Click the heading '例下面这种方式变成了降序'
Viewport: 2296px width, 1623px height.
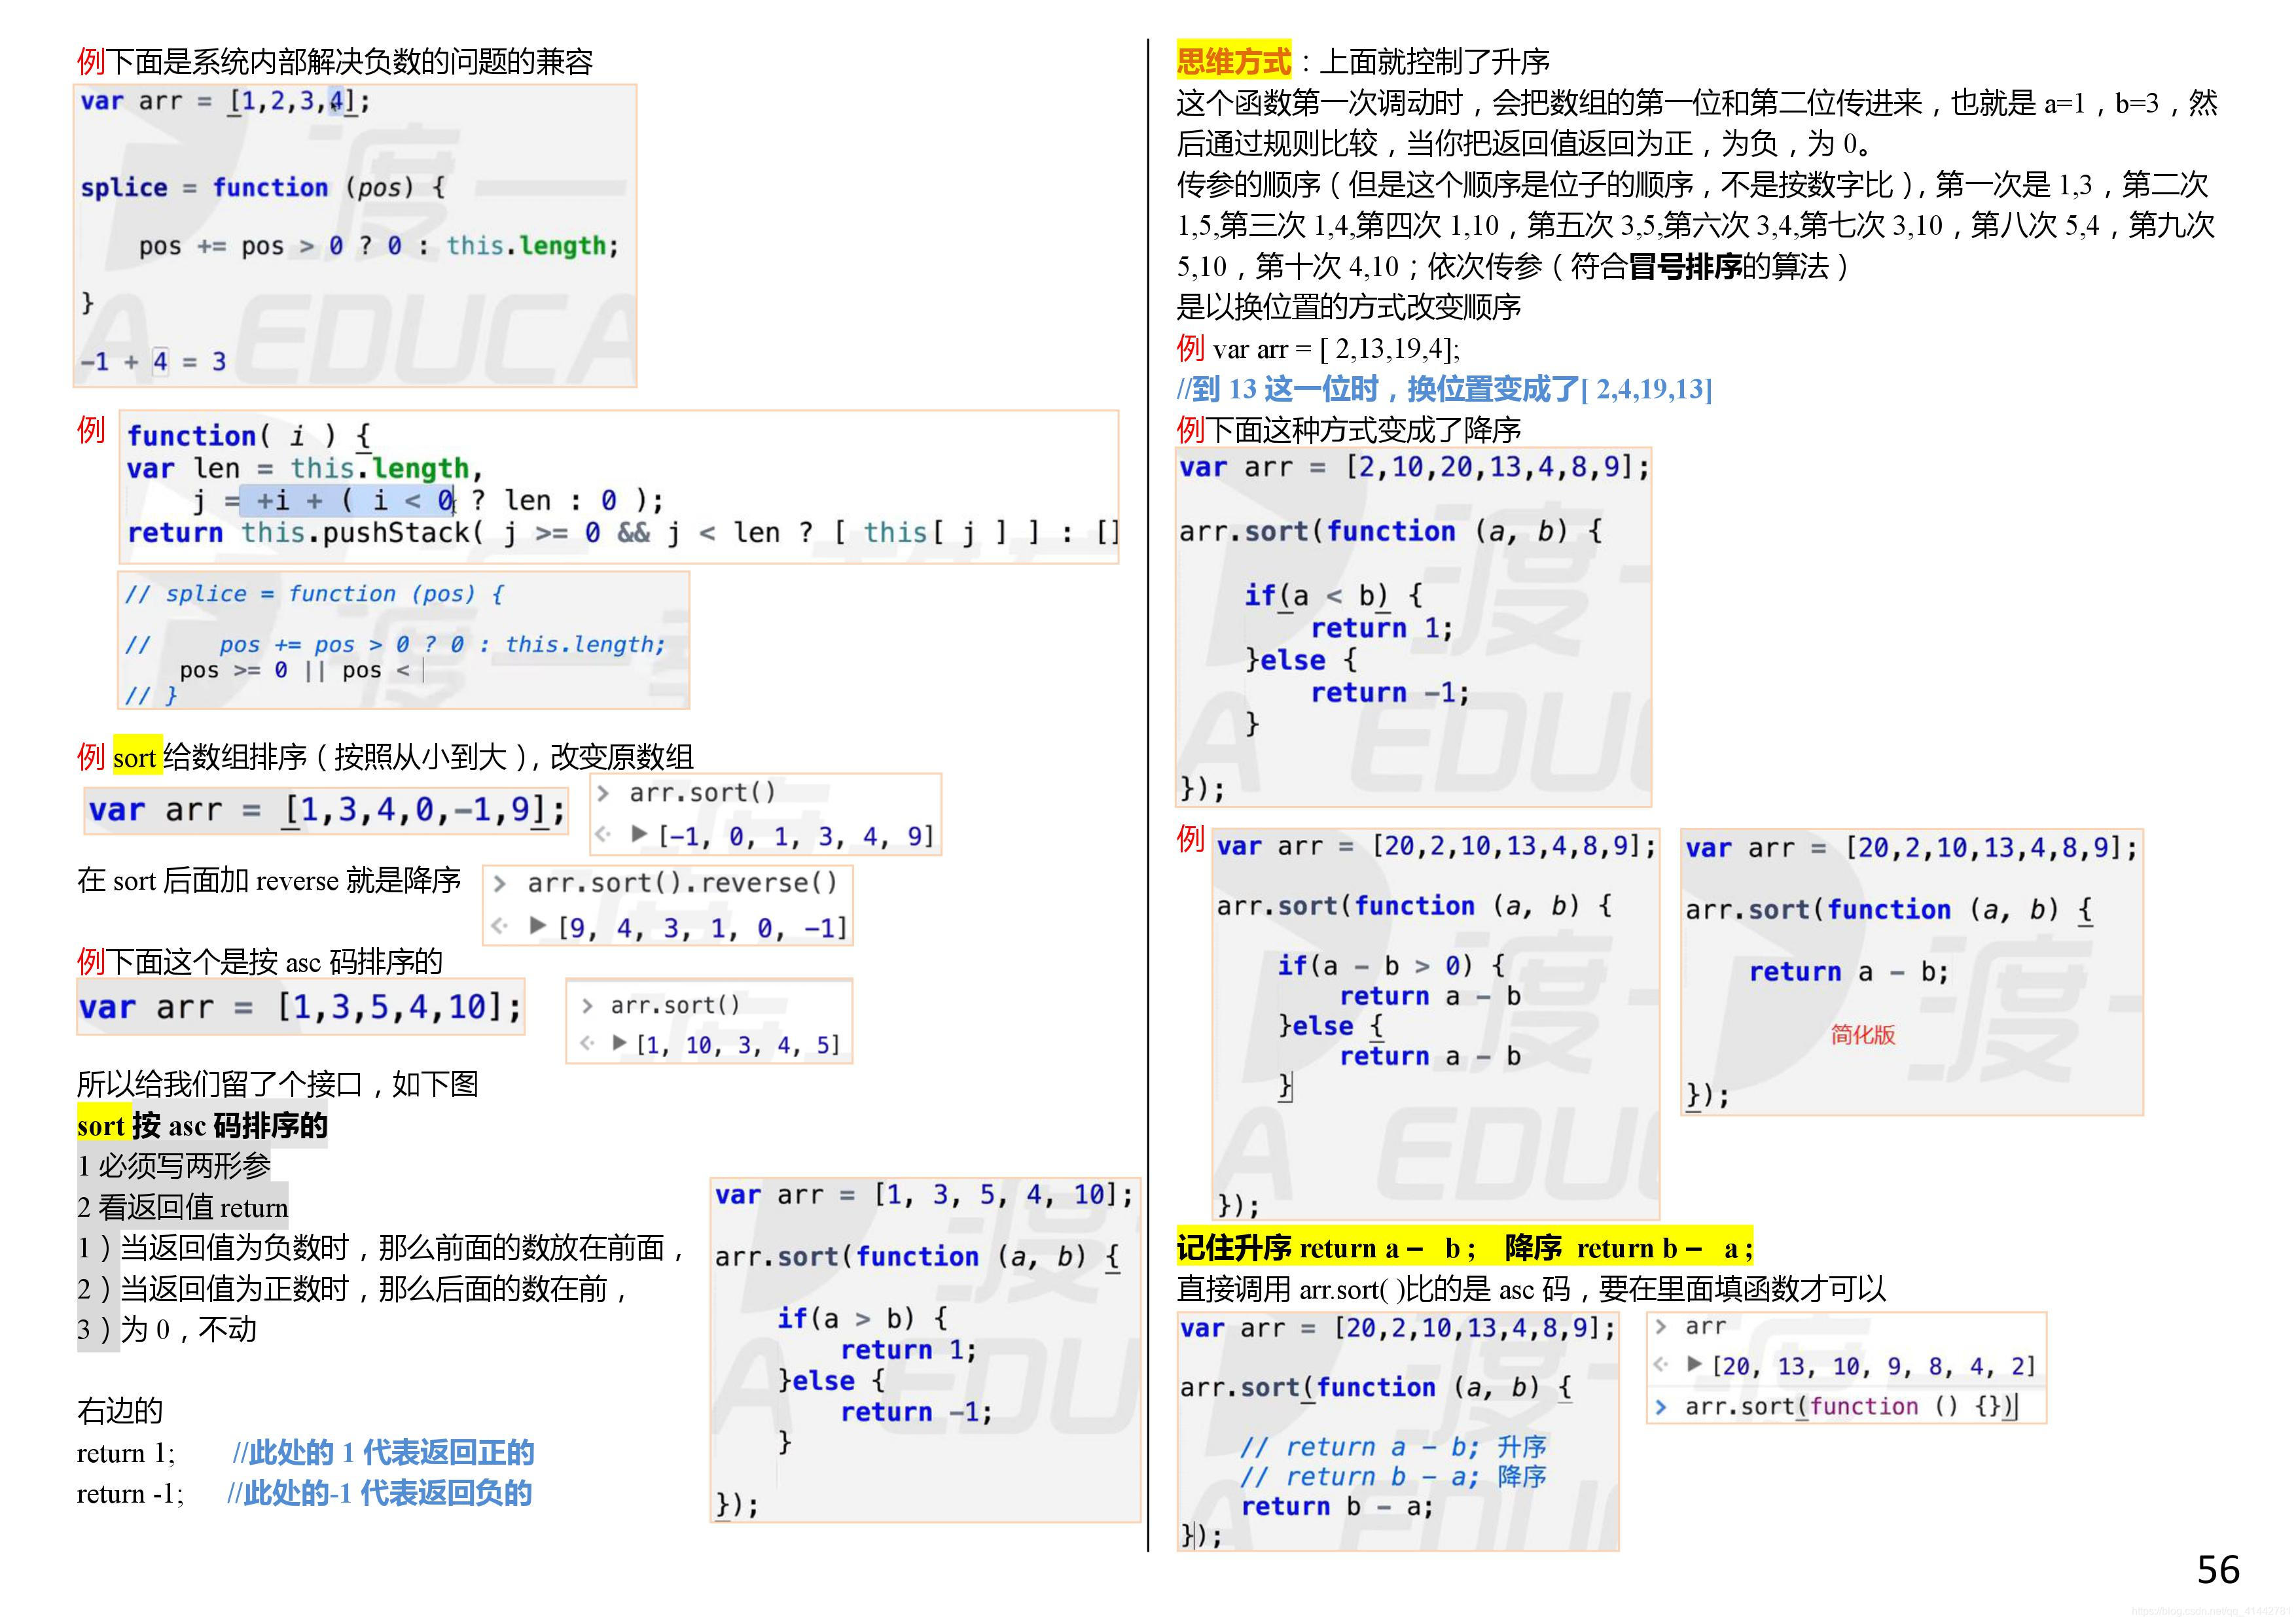click(1349, 430)
